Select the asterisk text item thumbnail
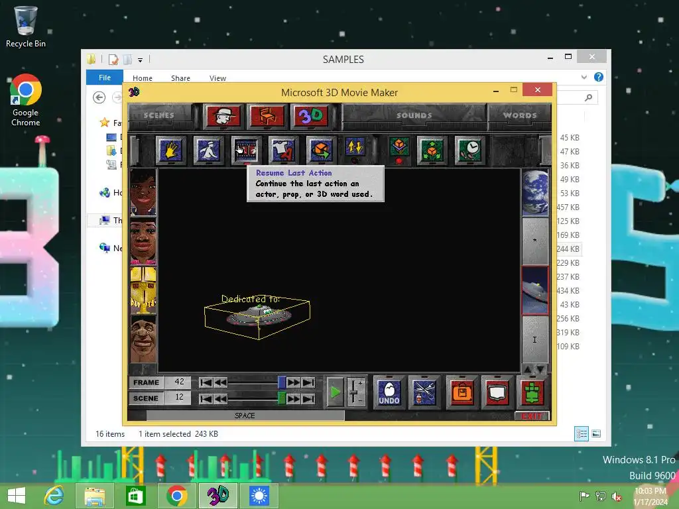 pos(535,241)
